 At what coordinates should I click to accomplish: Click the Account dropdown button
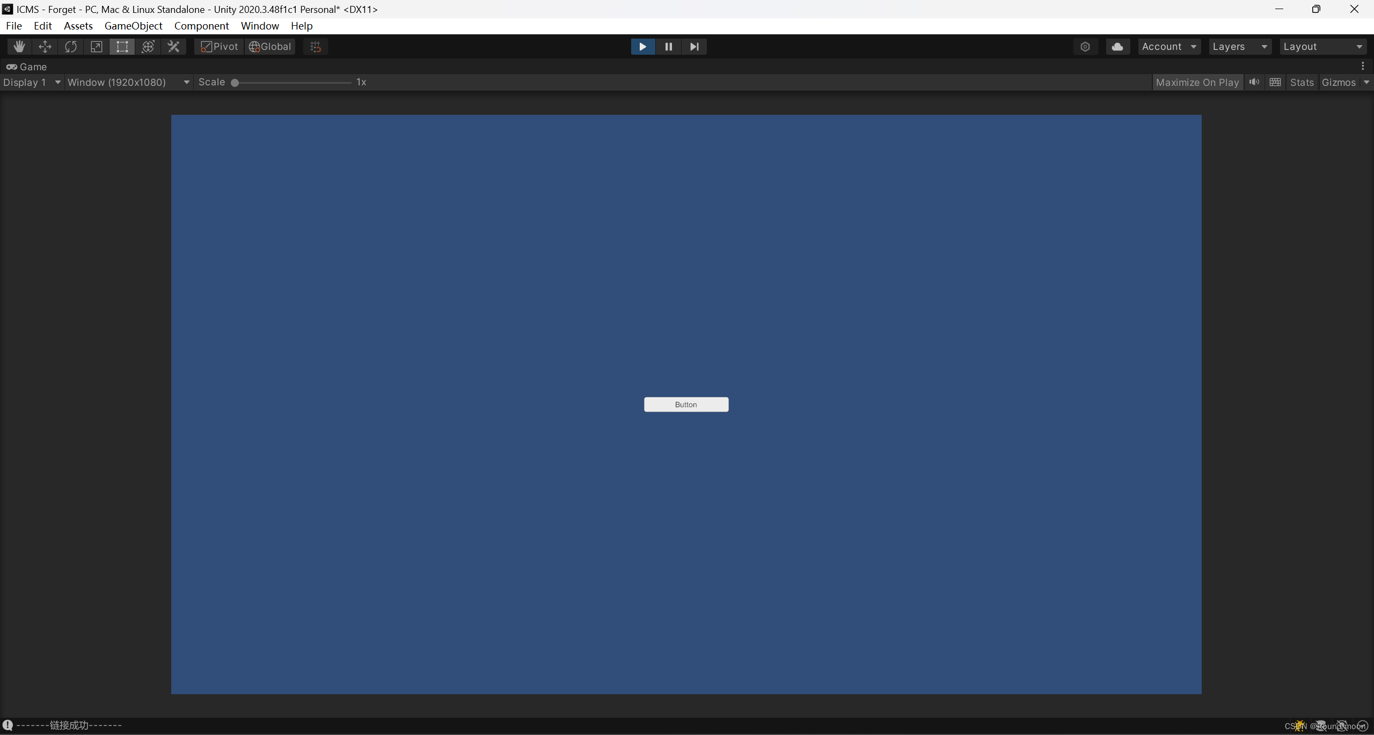1168,46
